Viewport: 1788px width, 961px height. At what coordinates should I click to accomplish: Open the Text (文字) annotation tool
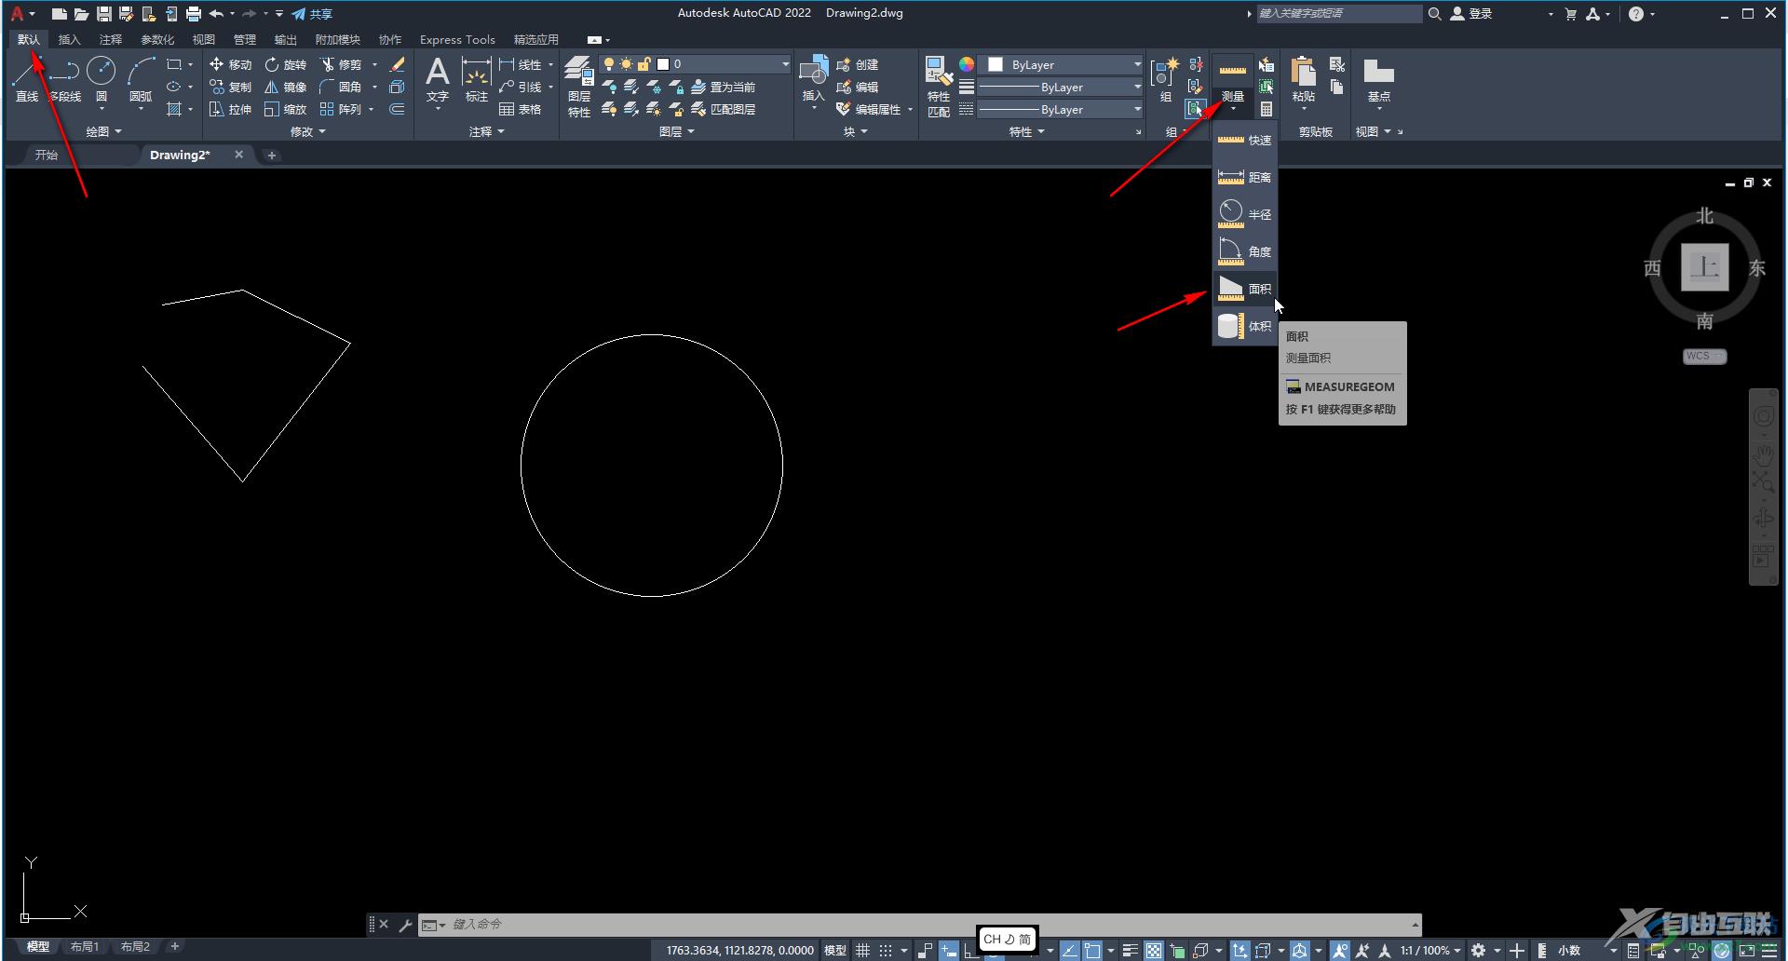[438, 78]
